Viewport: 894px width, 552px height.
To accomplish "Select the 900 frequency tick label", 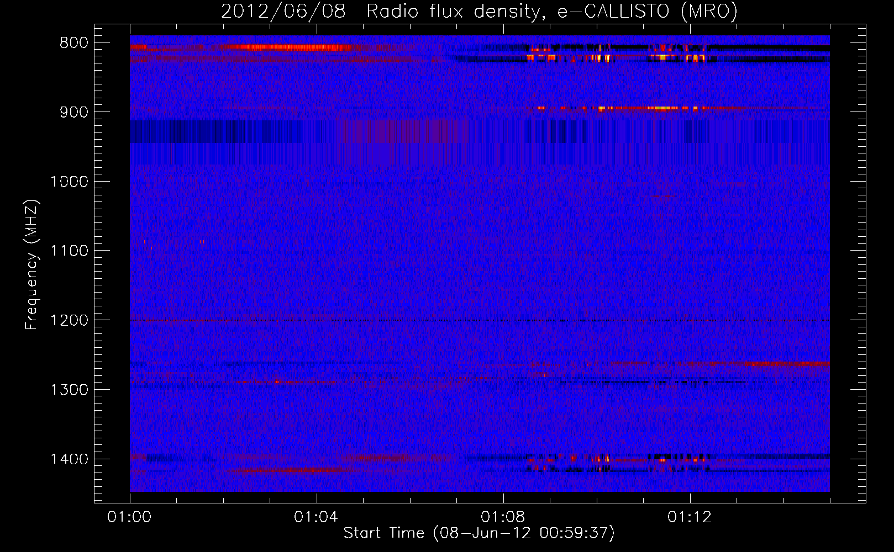I will [74, 112].
